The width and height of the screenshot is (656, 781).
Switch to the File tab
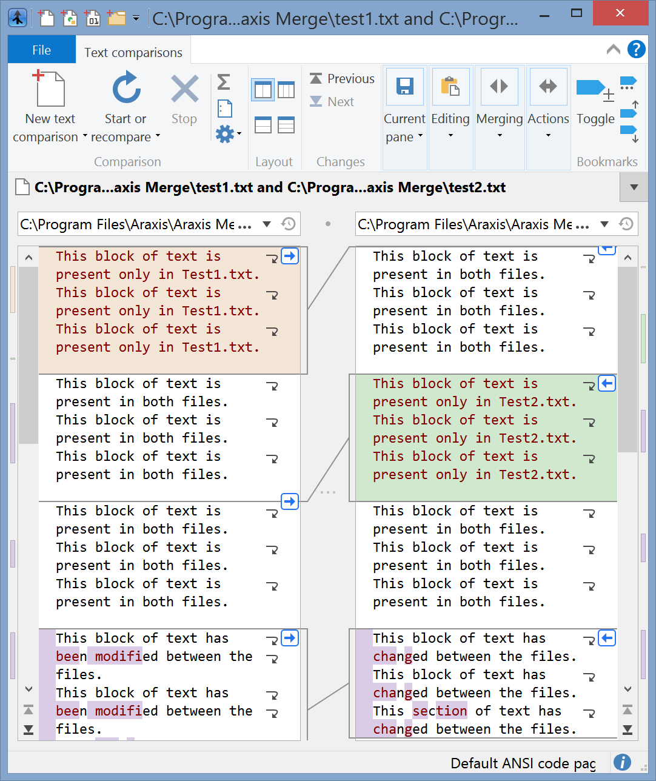point(41,49)
